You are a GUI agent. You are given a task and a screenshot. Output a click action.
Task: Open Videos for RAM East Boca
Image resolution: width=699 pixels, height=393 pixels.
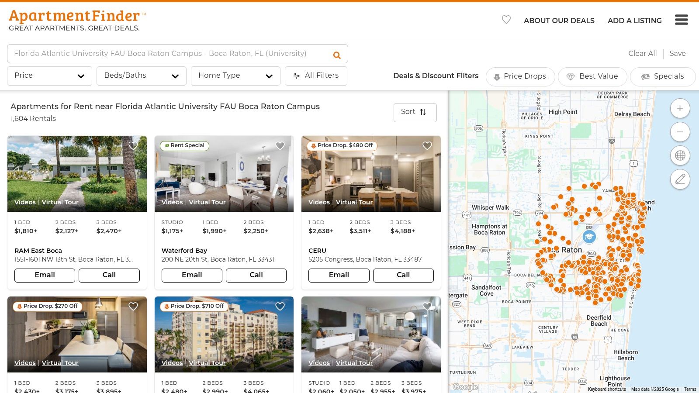coord(25,202)
